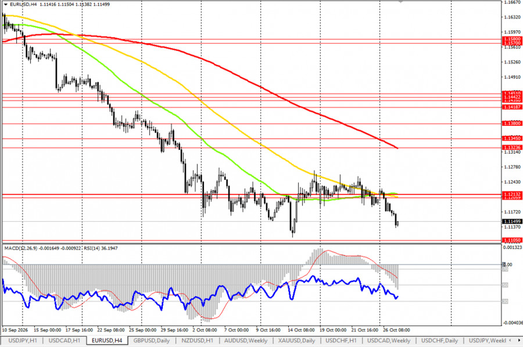Viewport: 523px width, 347px height.
Task: Click the 1.11720 value on the price scale
Action: [x=513, y=212]
